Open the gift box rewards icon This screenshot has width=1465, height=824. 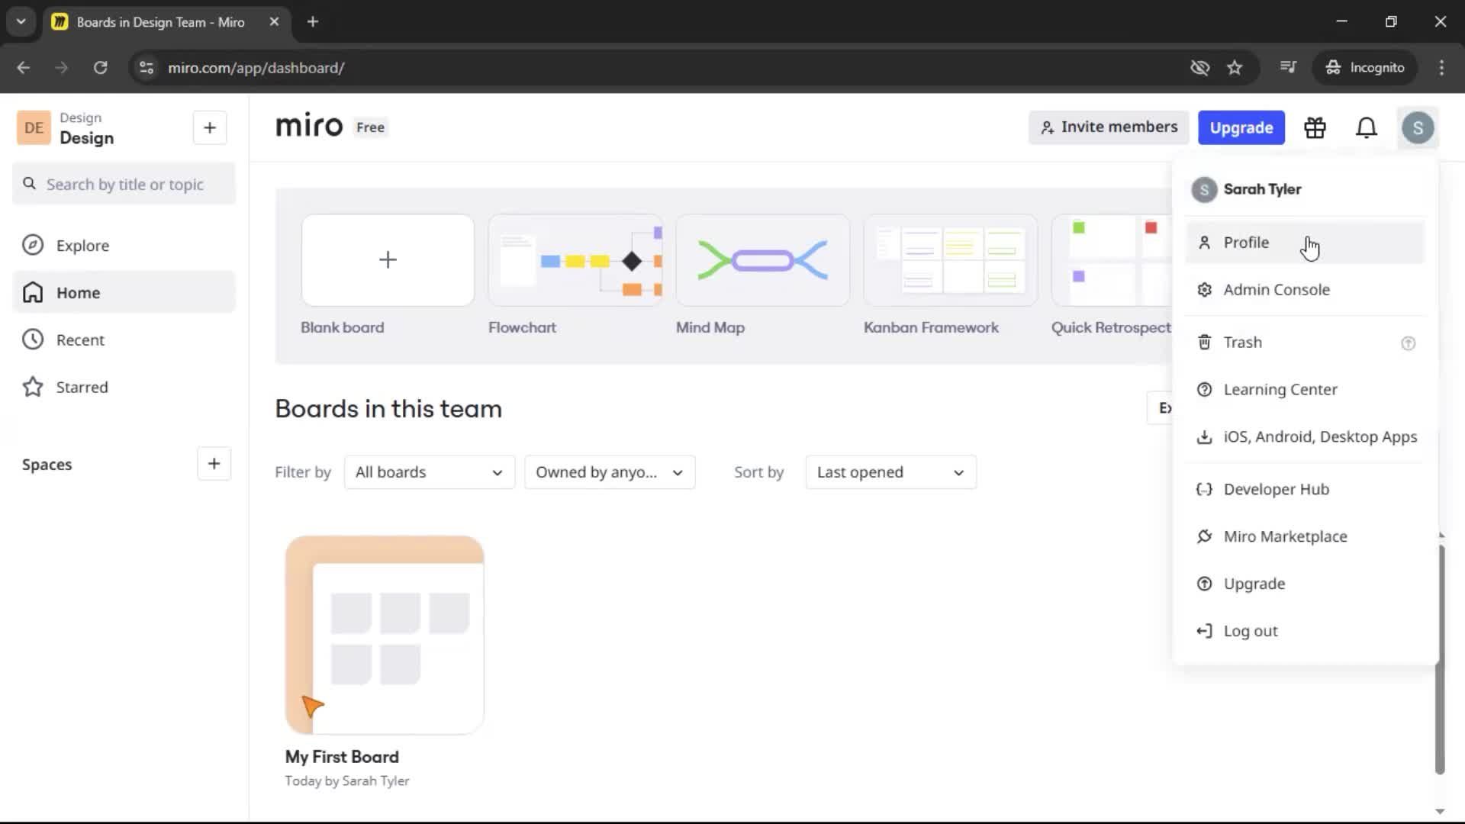coord(1315,127)
